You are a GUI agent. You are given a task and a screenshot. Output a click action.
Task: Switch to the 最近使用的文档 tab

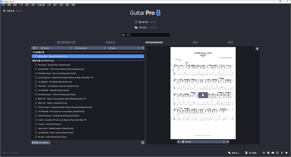point(66,42)
